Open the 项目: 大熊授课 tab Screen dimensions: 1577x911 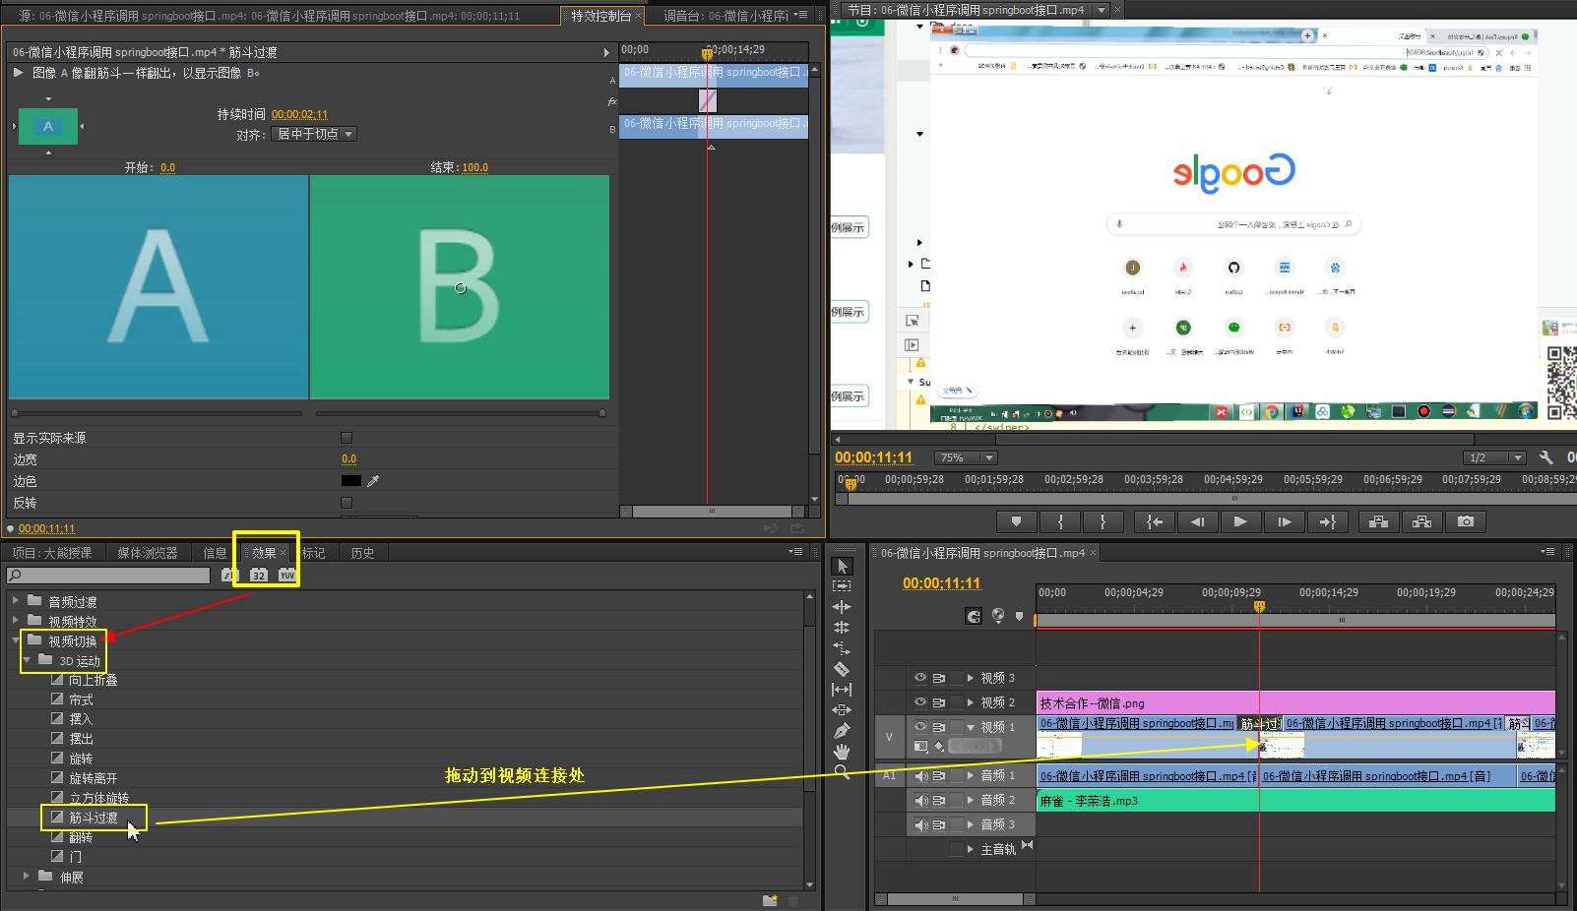click(x=52, y=553)
